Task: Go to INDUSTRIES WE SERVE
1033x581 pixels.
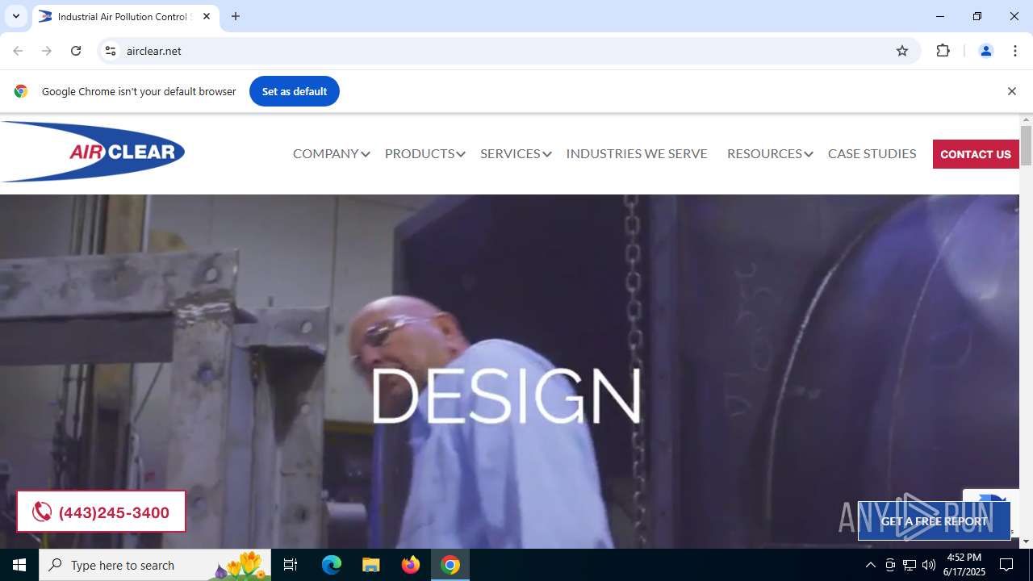Action: 637,153
